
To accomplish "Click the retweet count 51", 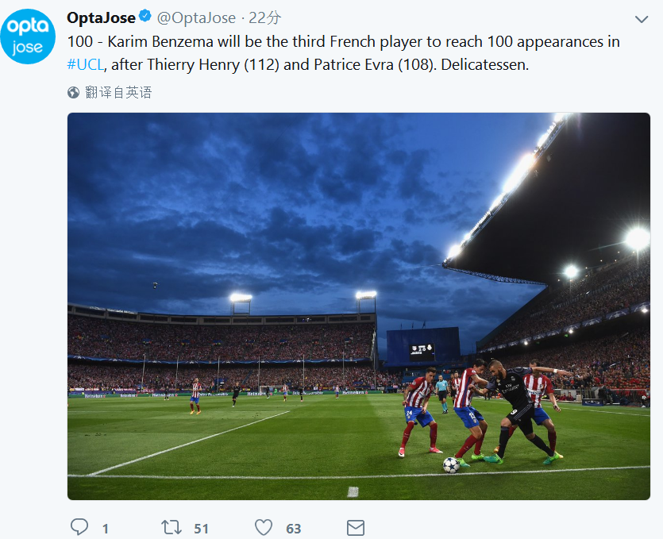I will [201, 529].
